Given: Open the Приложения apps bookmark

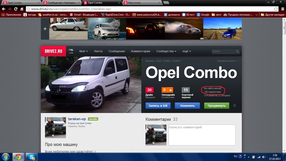Looking at the screenshot, I should (12, 15).
